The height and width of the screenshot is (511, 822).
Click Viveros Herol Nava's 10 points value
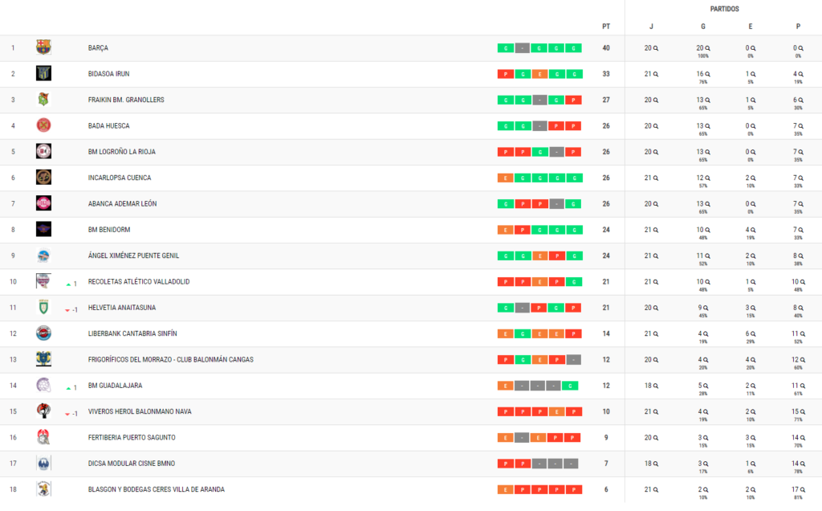[x=606, y=411]
